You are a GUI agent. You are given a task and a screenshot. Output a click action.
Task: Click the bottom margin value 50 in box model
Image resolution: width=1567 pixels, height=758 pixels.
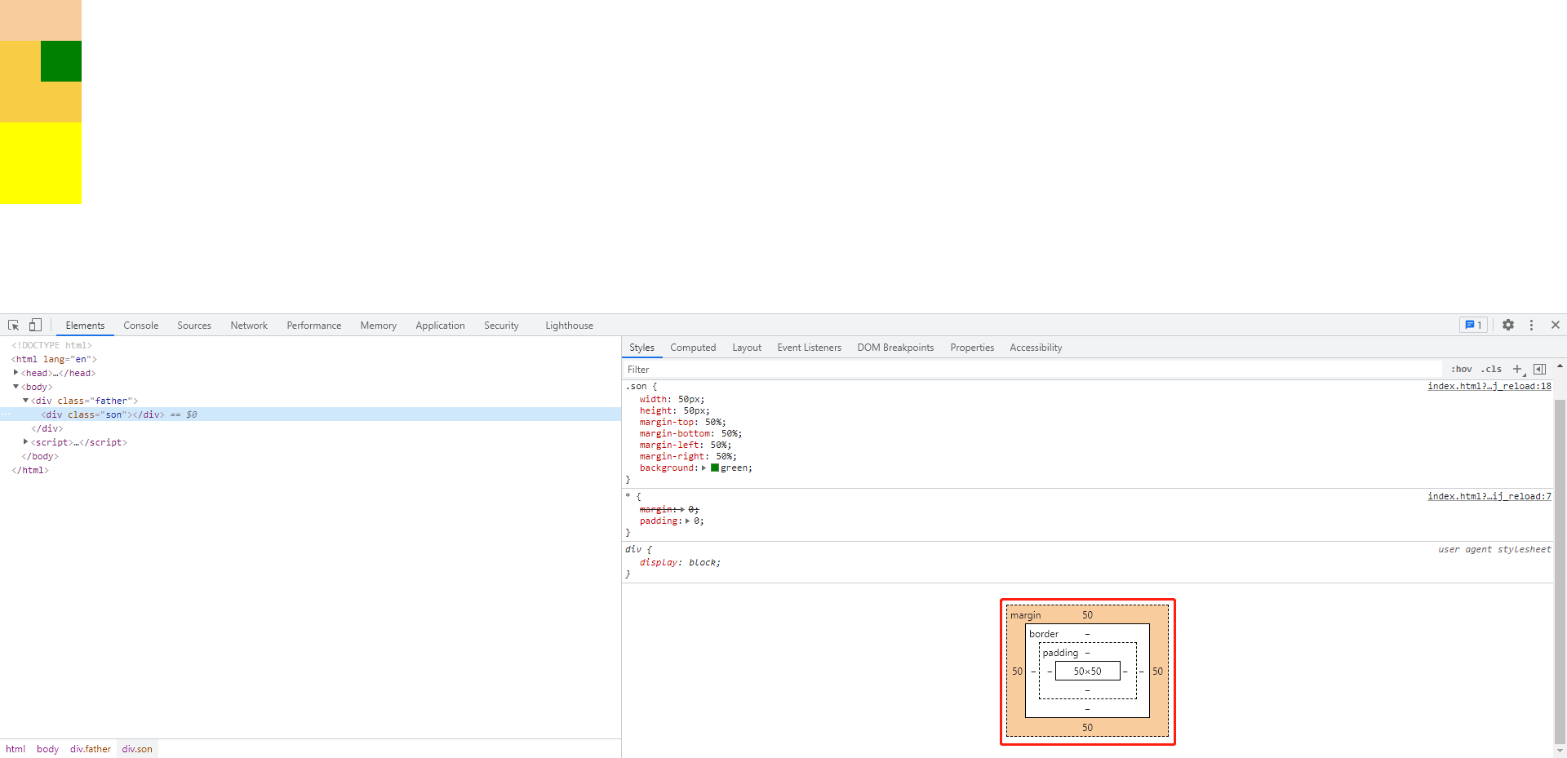coord(1087,727)
